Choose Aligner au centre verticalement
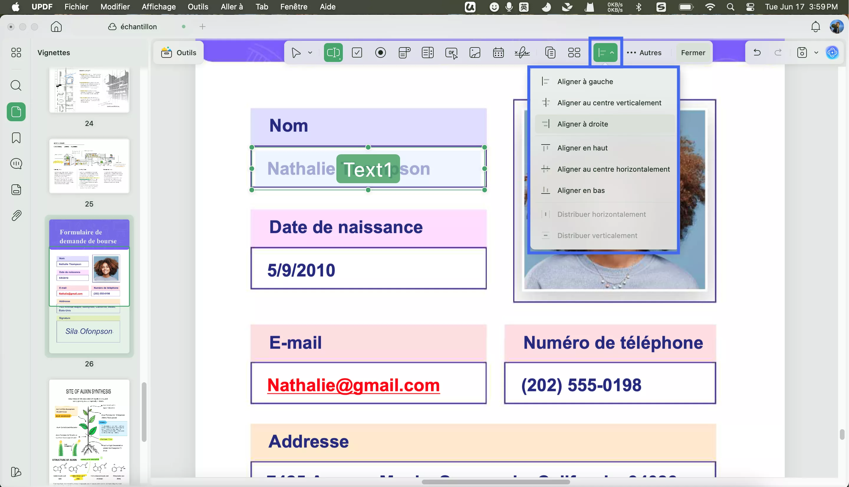This screenshot has width=849, height=487. 605,103
